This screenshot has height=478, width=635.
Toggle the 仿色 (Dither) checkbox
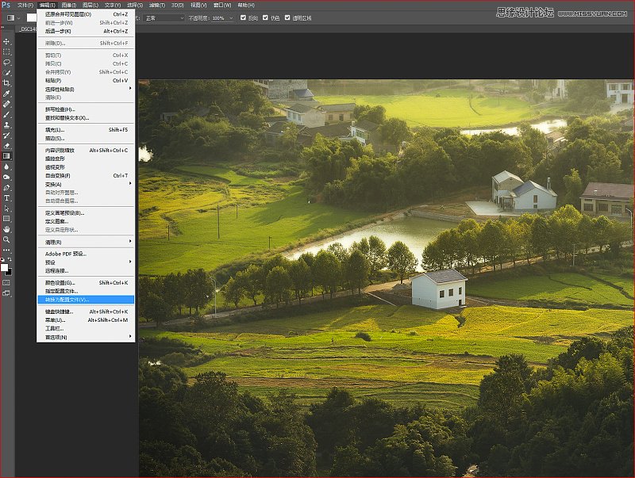point(265,17)
